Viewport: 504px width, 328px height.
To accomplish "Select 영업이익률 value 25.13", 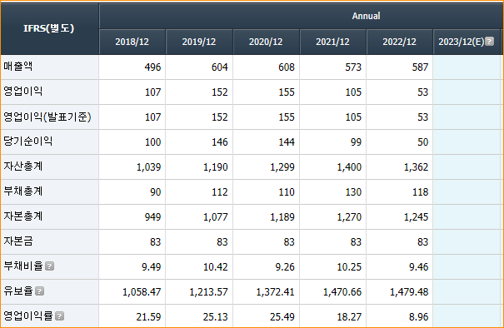I will tap(216, 317).
